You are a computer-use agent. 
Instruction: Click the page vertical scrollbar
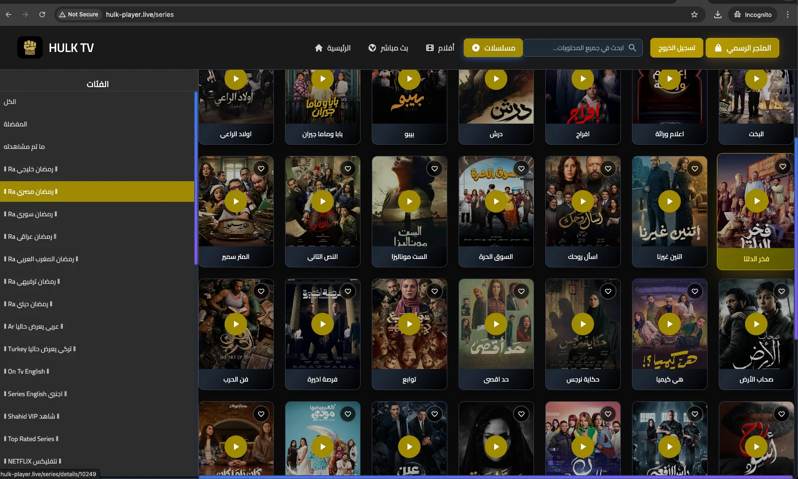(796, 239)
